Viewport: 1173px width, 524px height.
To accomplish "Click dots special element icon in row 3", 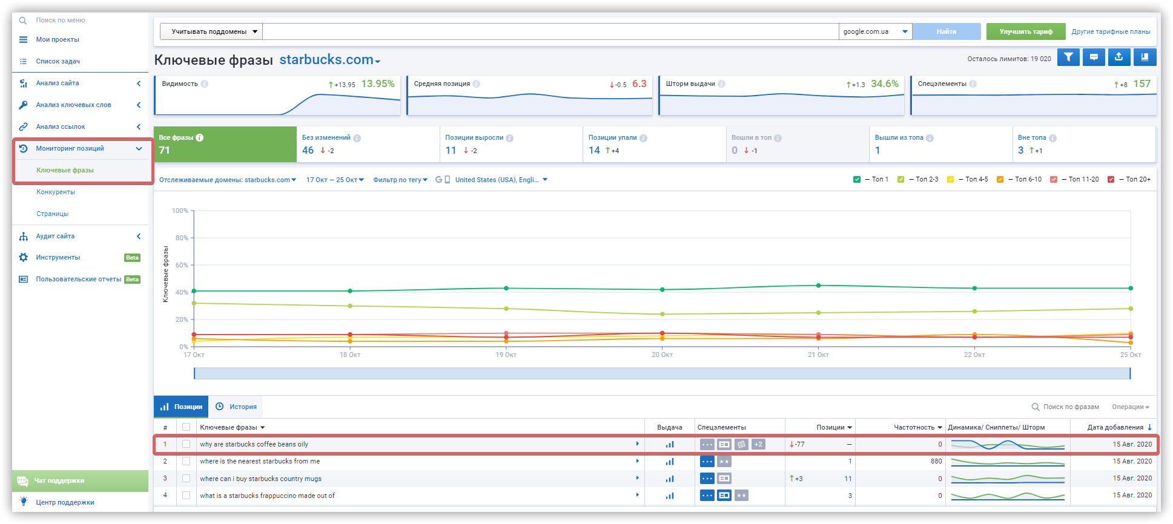I will point(707,479).
